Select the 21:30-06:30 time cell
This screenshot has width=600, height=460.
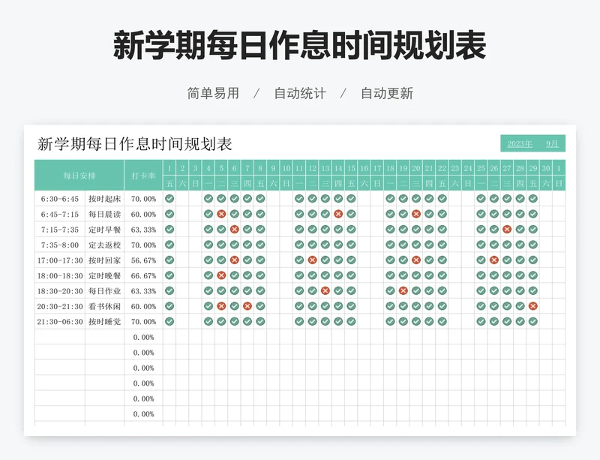pyautogui.click(x=60, y=321)
